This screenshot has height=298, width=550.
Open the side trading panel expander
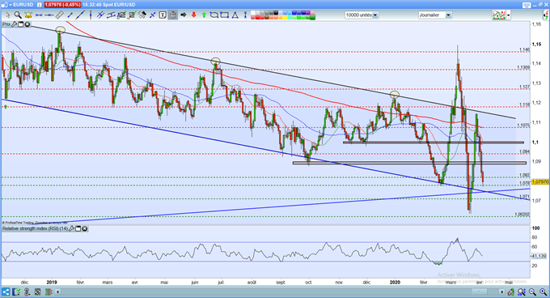(x=546, y=15)
